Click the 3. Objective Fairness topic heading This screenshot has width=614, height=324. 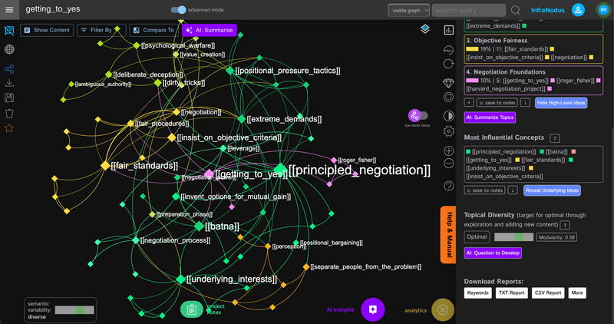click(497, 41)
